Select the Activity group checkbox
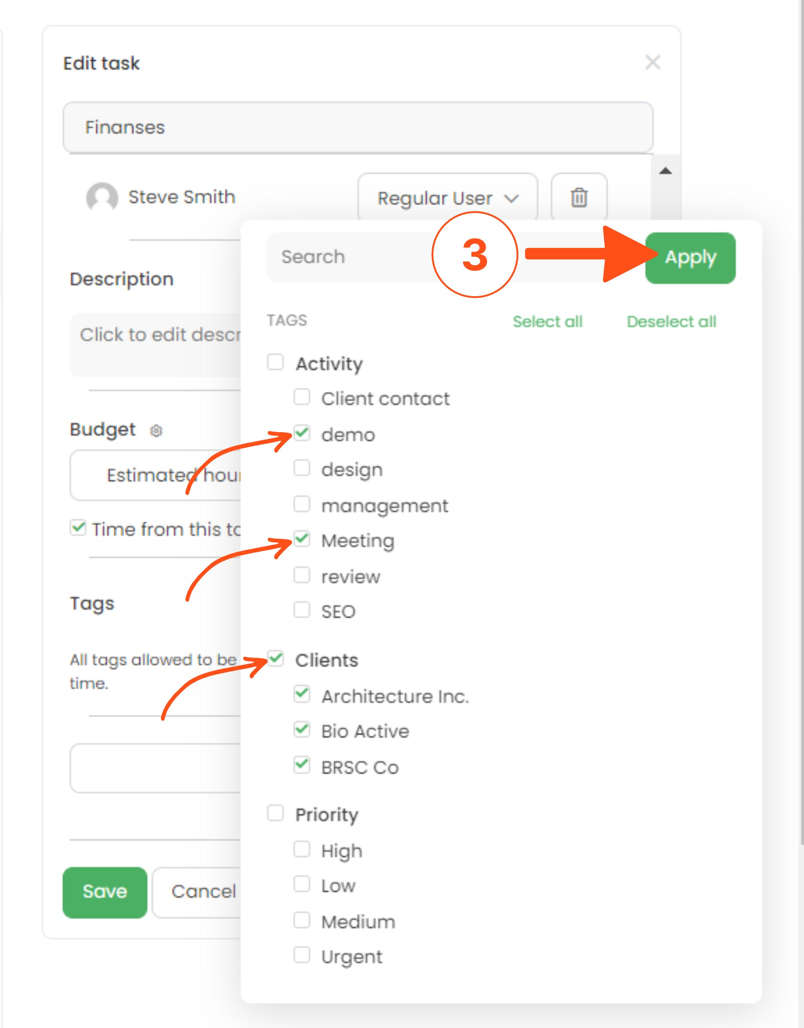804x1028 pixels. click(x=275, y=362)
